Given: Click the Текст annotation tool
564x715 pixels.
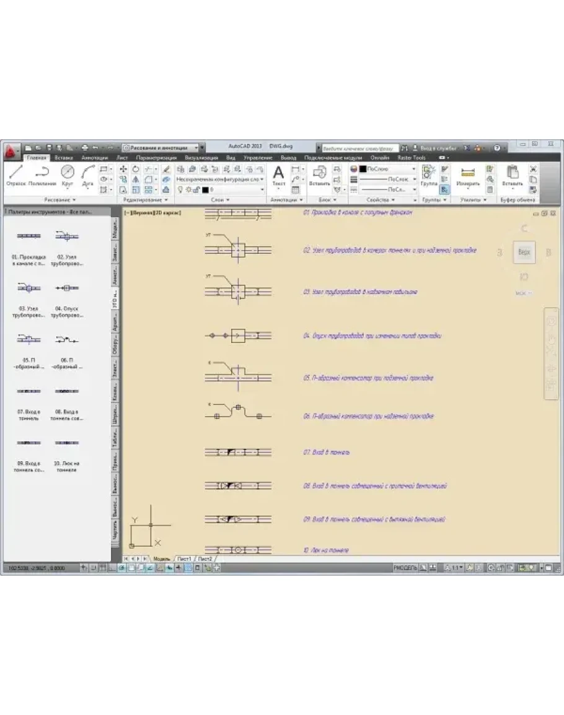Looking at the screenshot, I should 279,176.
